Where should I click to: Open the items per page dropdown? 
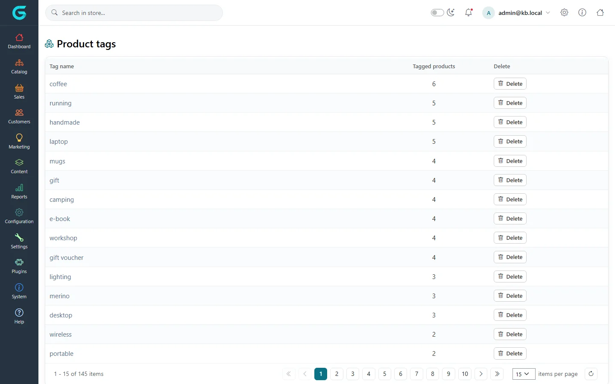(524, 374)
